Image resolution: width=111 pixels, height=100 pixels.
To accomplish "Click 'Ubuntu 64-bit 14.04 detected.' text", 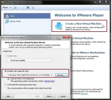I will [22, 79].
